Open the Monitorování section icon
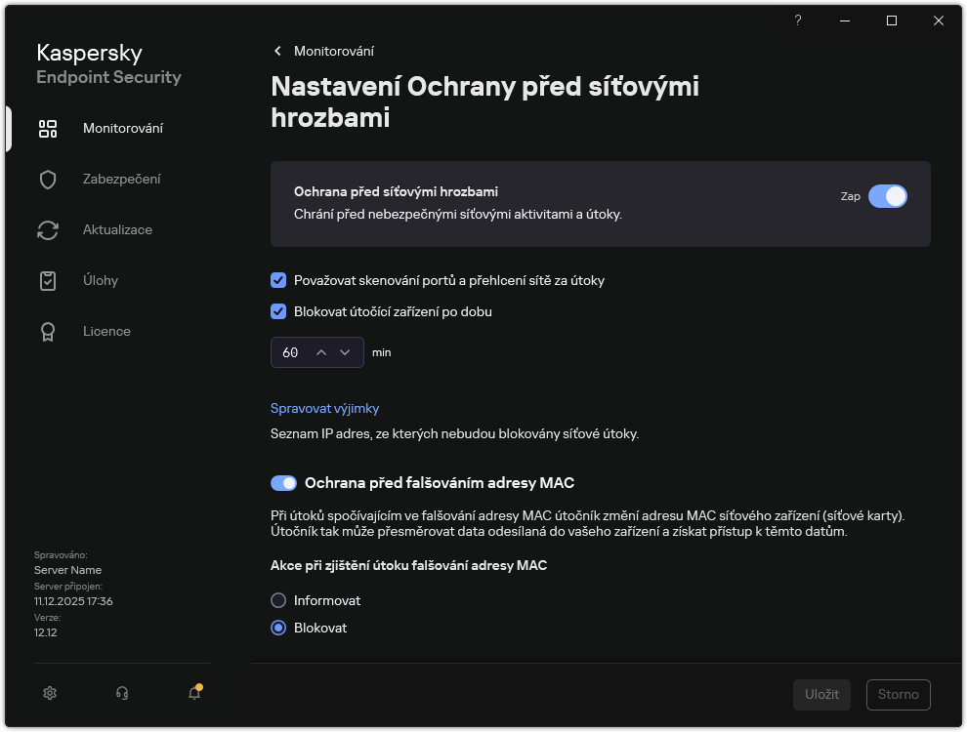The image size is (967, 732). (48, 128)
